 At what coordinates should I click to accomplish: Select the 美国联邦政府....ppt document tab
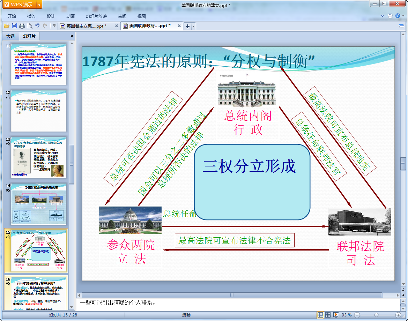pos(150,26)
